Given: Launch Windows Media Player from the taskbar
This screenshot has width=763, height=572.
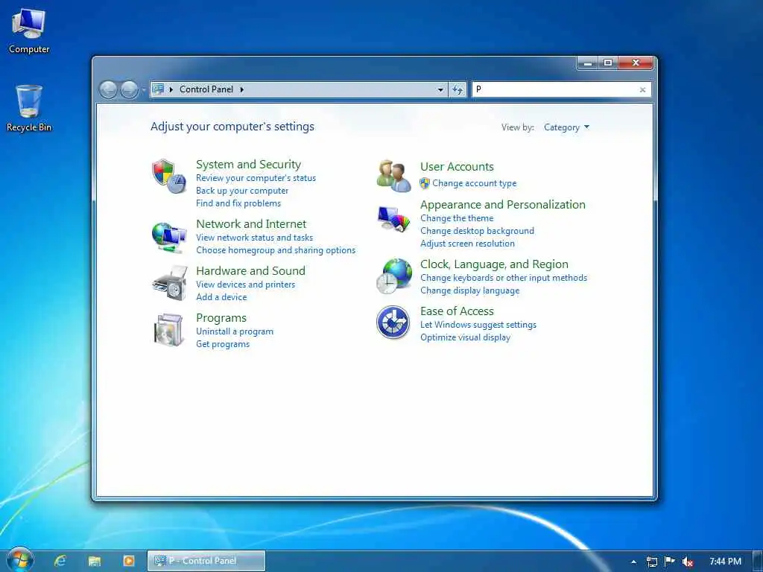Looking at the screenshot, I should coord(129,561).
